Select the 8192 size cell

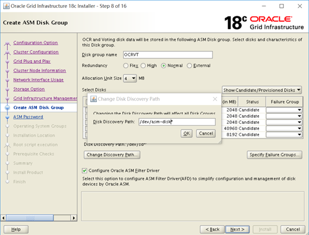click(x=230, y=135)
